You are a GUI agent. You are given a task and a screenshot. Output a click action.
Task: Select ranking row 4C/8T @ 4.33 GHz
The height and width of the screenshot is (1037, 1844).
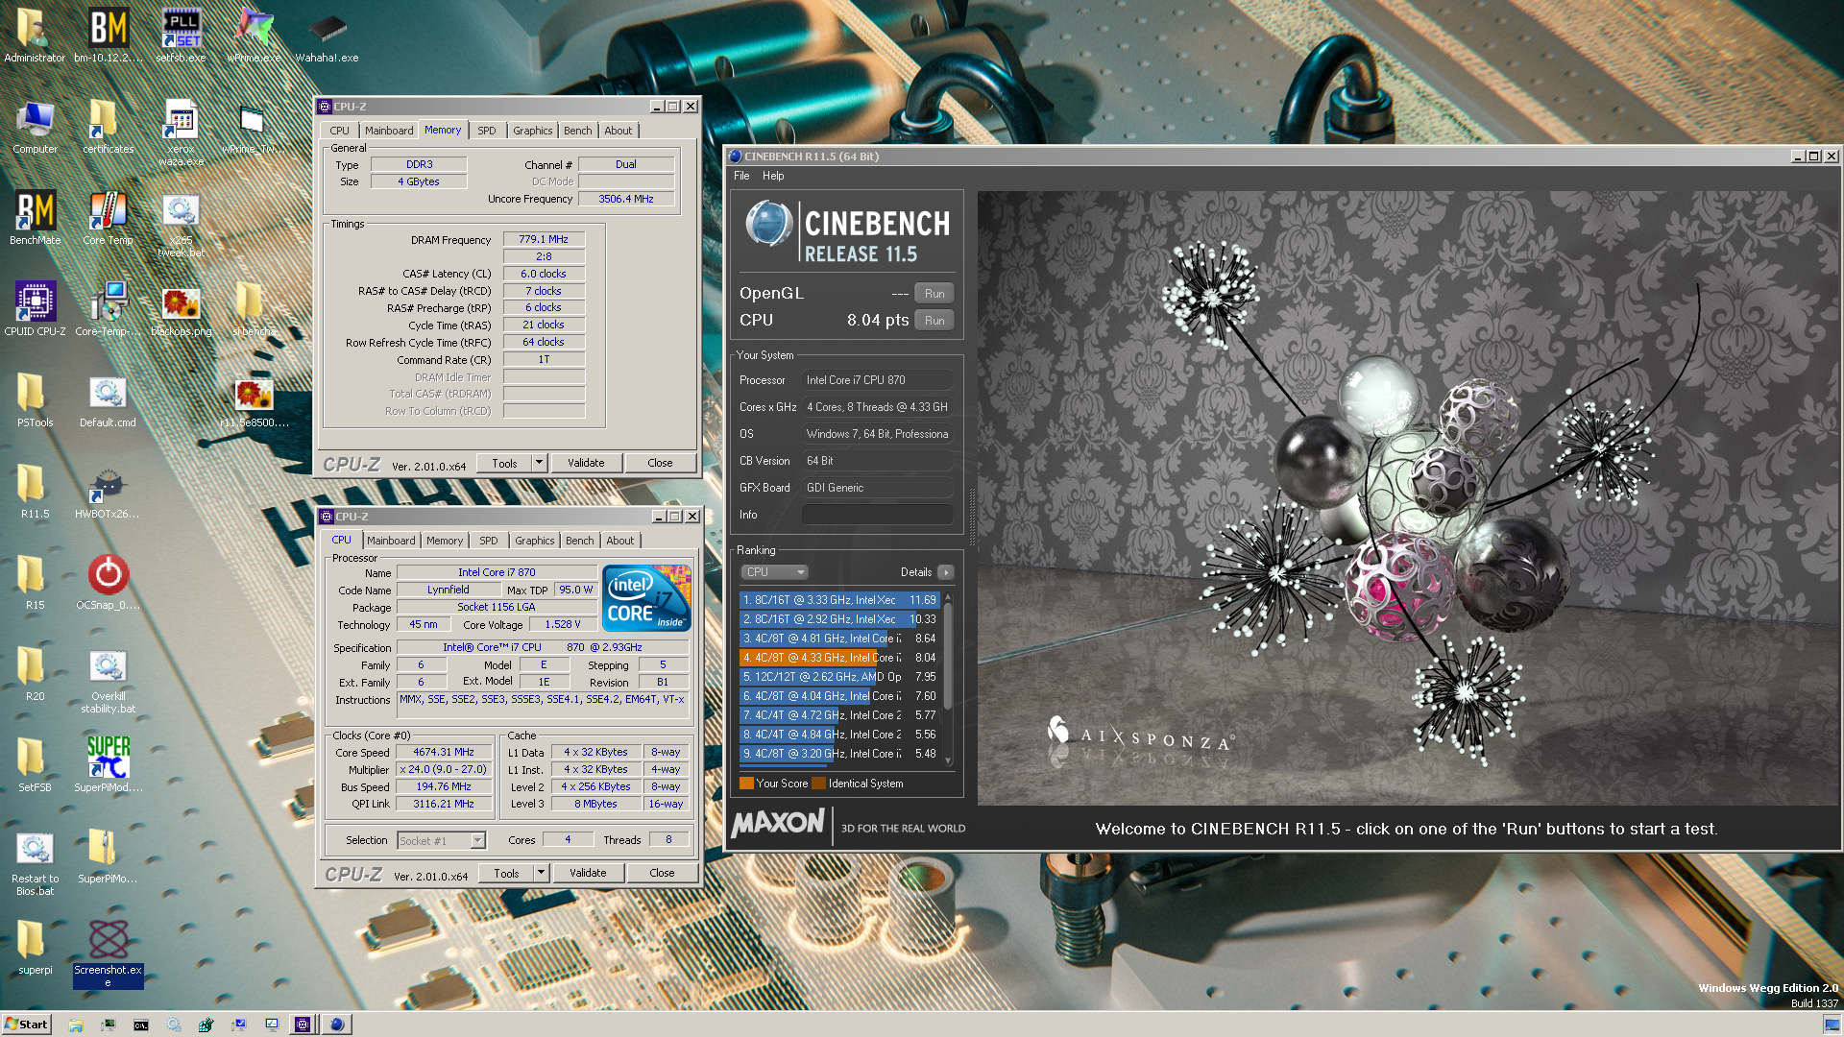[x=839, y=658]
